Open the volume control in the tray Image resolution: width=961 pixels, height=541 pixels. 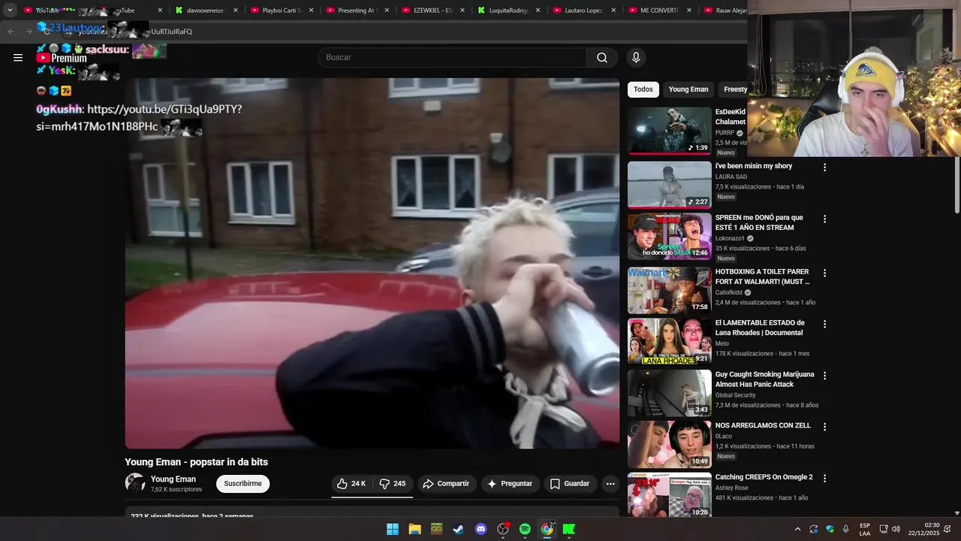(896, 529)
